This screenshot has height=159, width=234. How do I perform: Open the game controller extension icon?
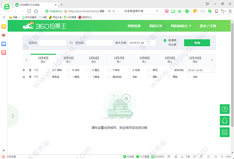[202, 11]
